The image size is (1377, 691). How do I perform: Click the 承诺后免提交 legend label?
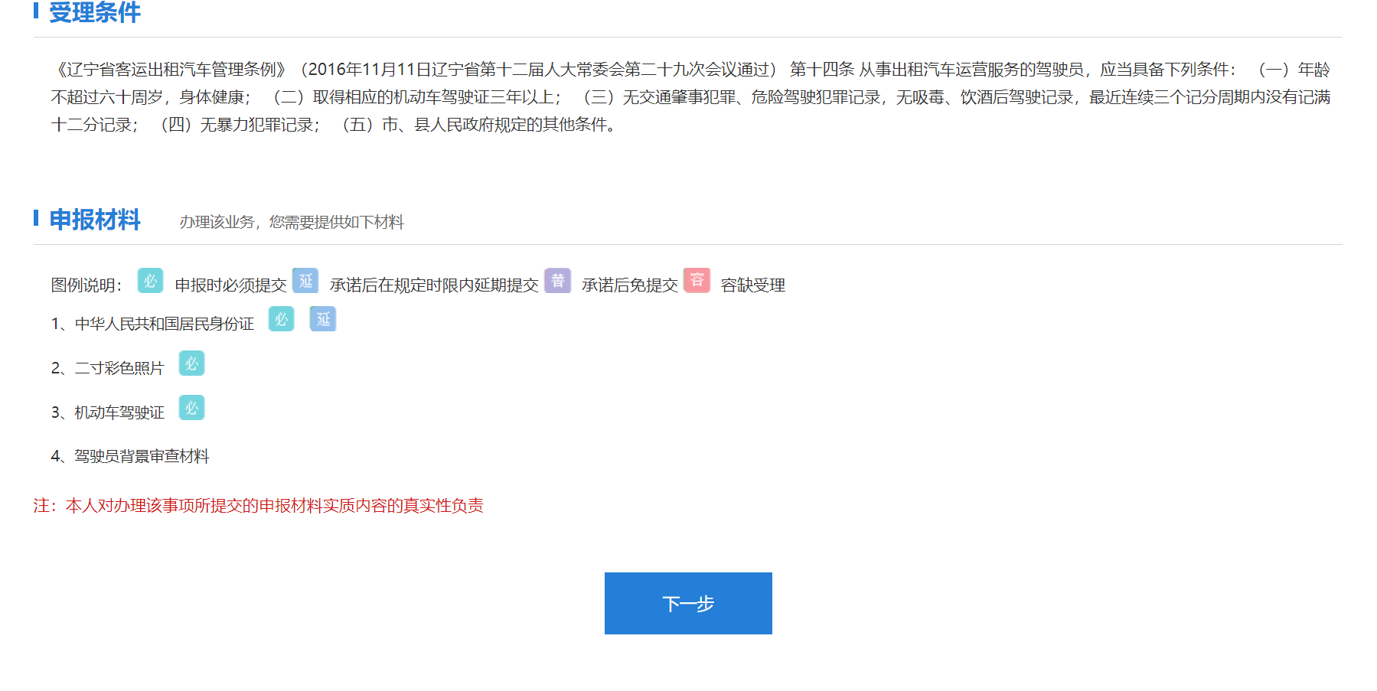coord(629,285)
